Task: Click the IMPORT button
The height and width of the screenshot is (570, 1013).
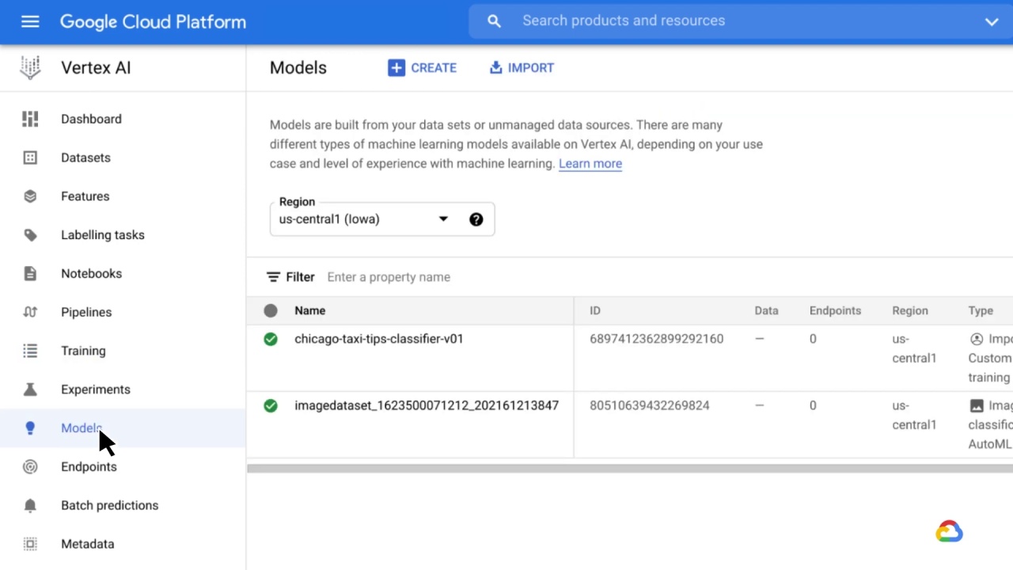Action: click(x=522, y=68)
